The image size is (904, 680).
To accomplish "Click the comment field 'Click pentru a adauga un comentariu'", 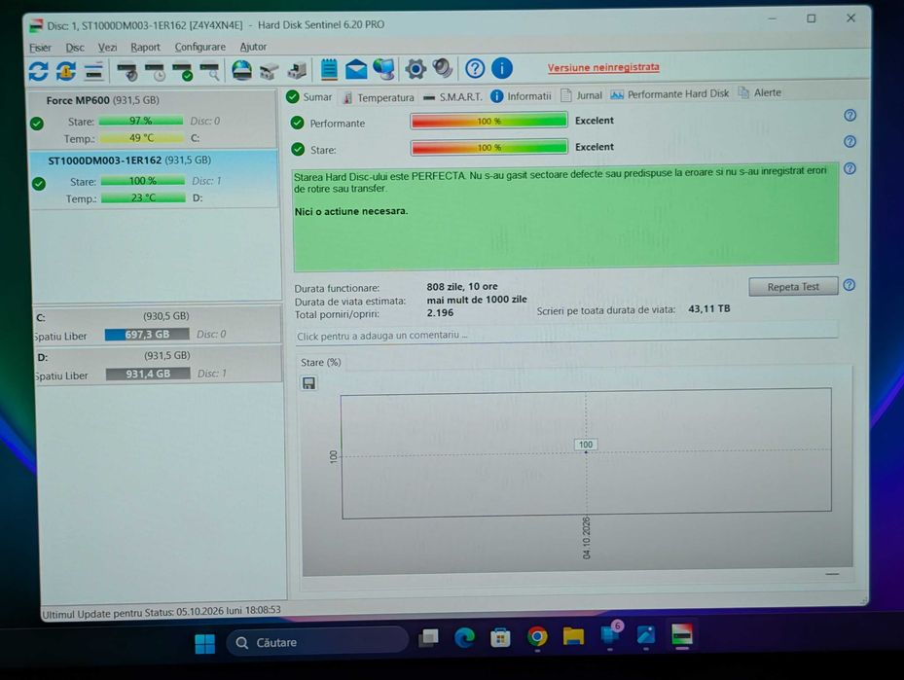I will pos(566,335).
